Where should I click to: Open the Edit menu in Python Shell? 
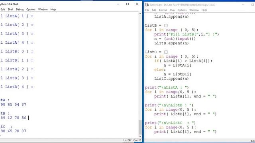click(3, 10)
